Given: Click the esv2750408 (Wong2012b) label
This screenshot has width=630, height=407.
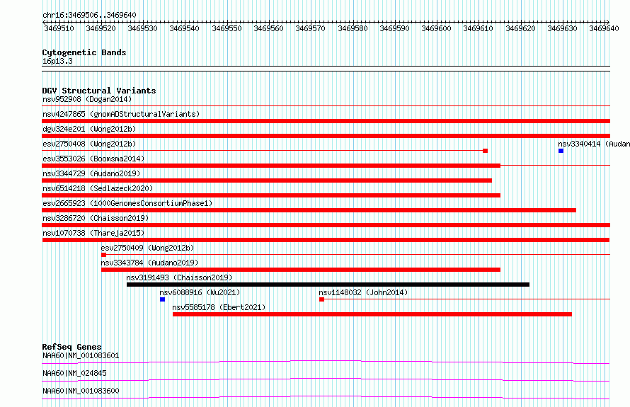Looking at the screenshot, I should (89, 144).
